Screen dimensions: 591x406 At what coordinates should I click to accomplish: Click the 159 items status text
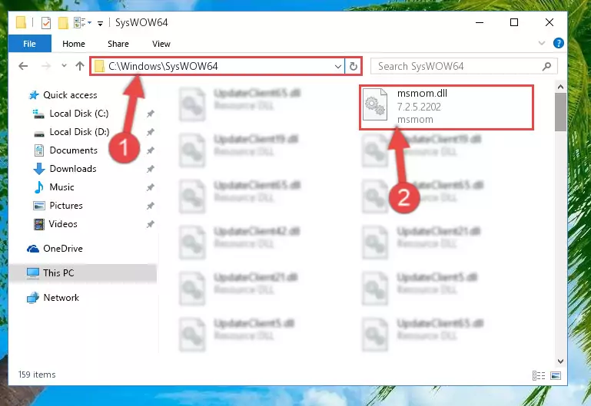[37, 375]
